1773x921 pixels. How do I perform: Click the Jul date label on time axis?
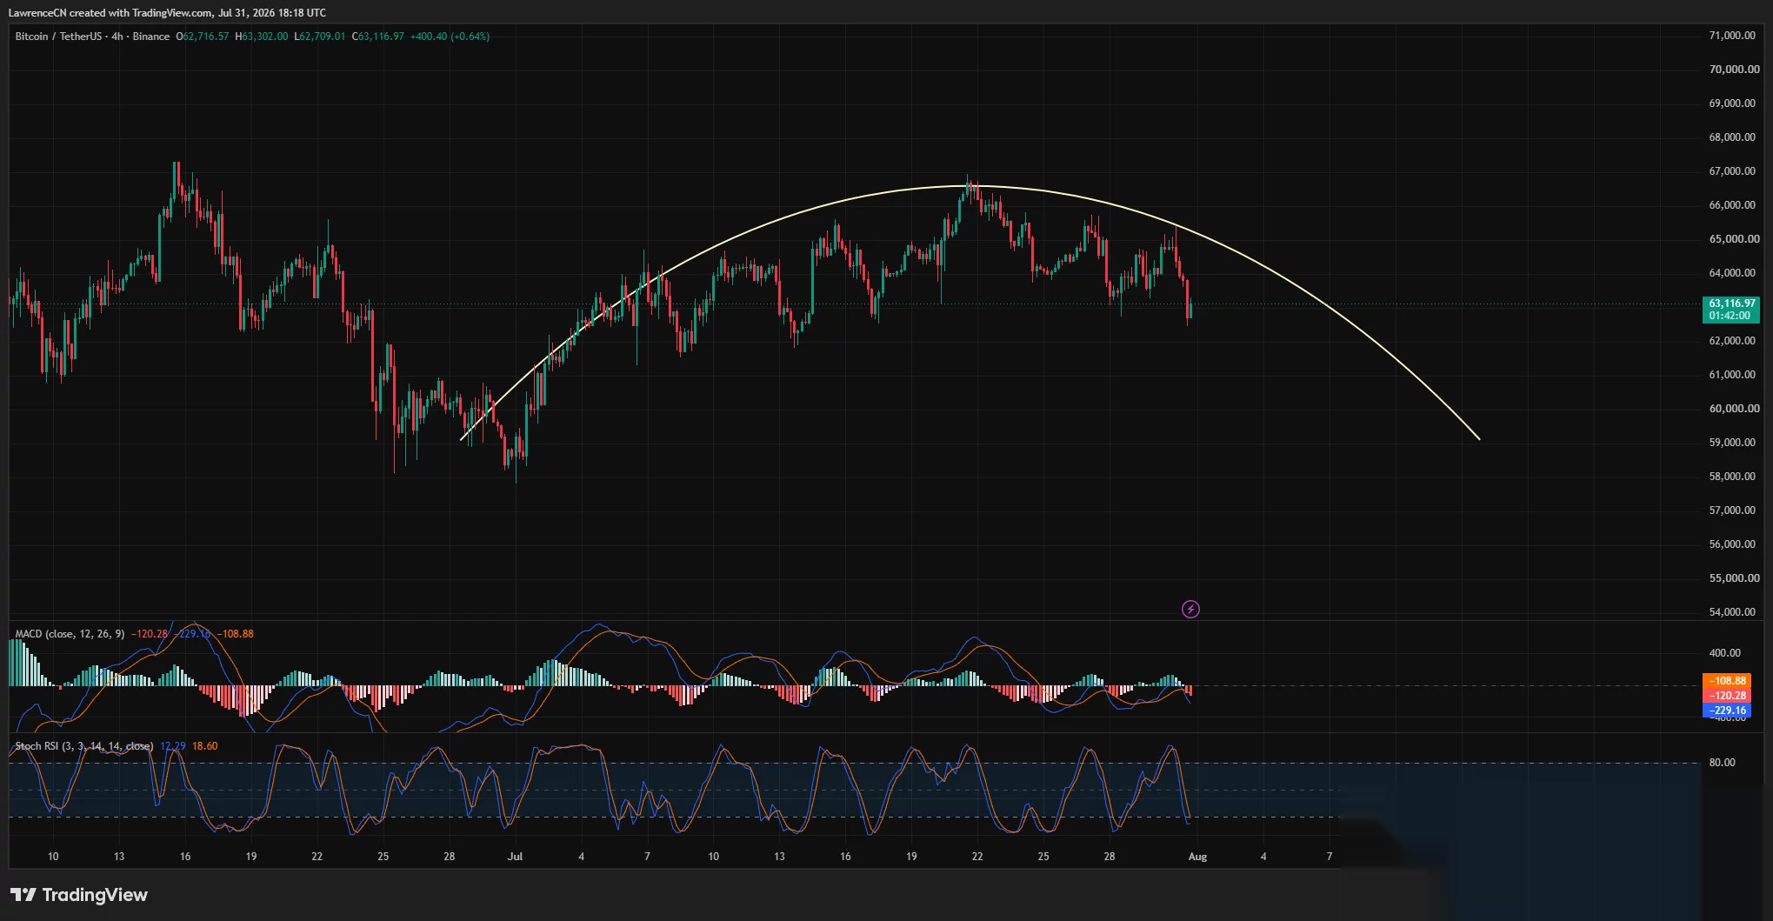(515, 857)
